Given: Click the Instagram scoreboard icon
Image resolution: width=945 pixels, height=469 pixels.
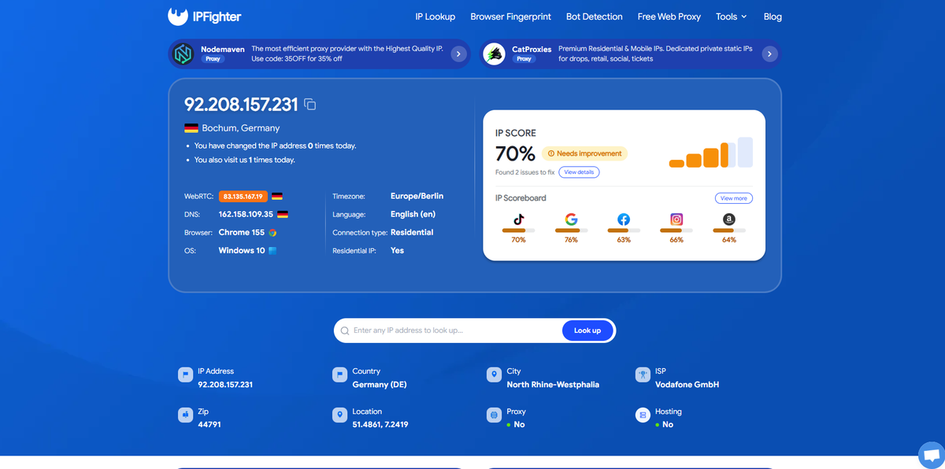Looking at the screenshot, I should (x=676, y=220).
